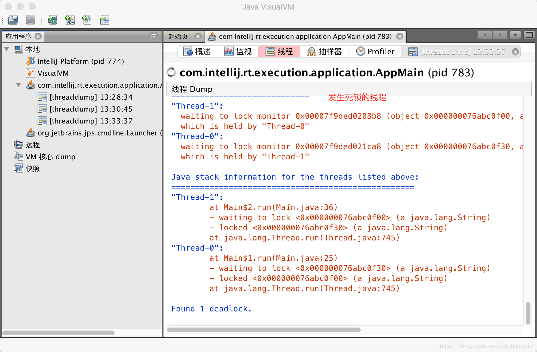Image resolution: width=537 pixels, height=352 pixels.
Task: Click the jps Launcher Java icon
Action: (x=30, y=133)
